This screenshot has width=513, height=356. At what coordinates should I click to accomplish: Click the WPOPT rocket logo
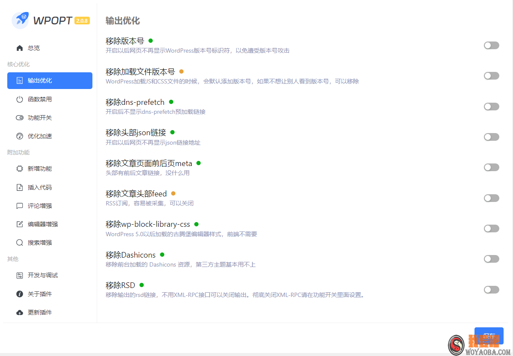click(x=19, y=20)
